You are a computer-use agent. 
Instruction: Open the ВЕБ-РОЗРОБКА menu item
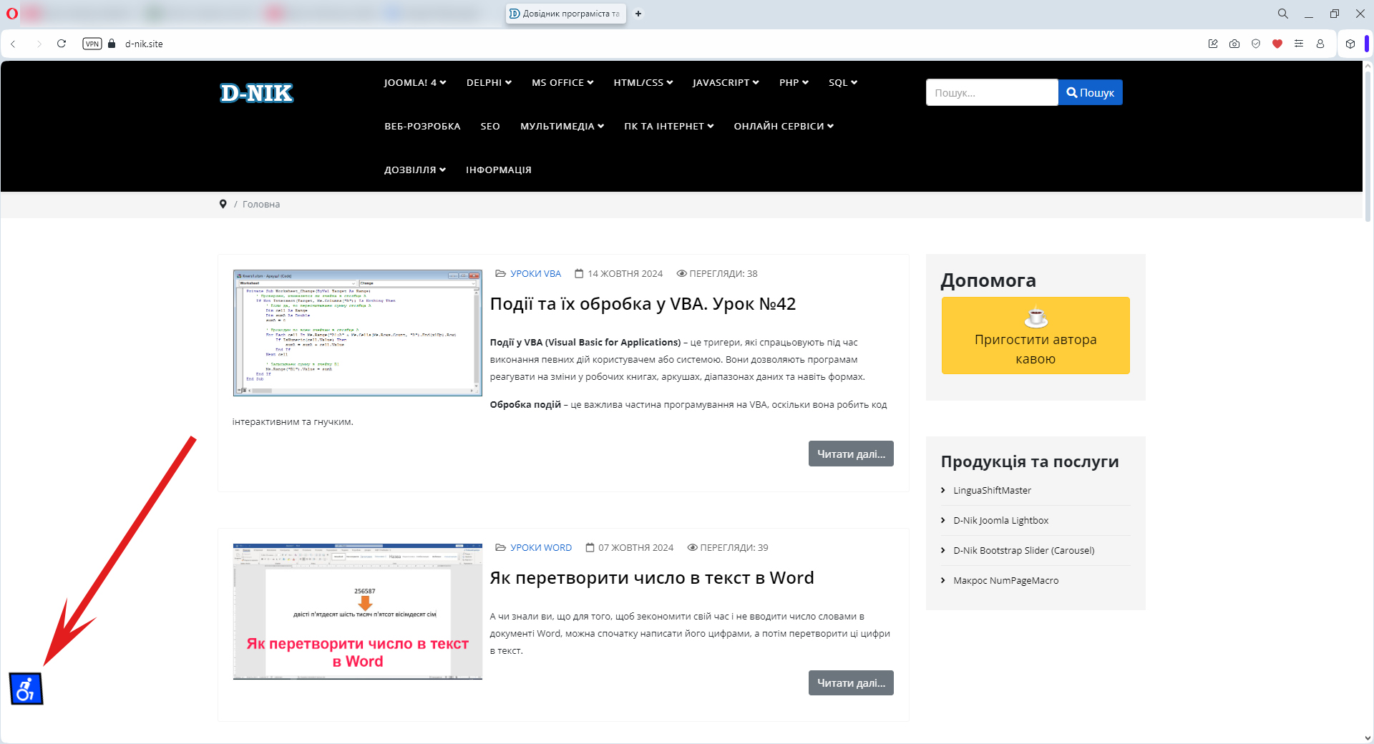pyautogui.click(x=422, y=126)
